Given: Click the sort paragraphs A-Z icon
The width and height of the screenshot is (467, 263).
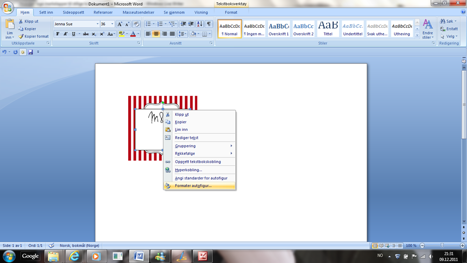Looking at the screenshot, I should (199, 24).
